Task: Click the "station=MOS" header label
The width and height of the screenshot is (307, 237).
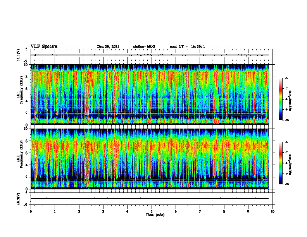Action: (144, 46)
